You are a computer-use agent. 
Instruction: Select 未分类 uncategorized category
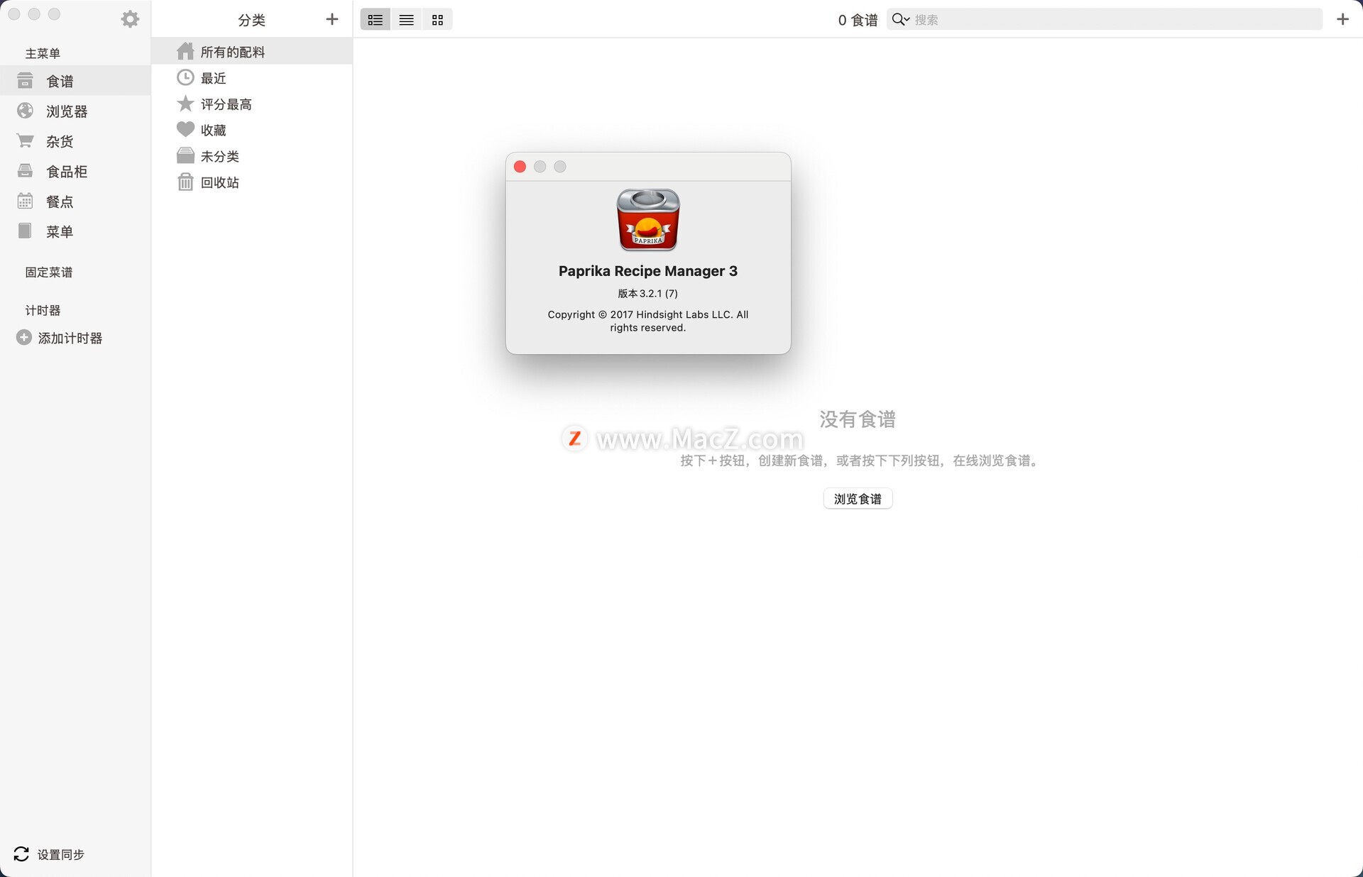252,156
